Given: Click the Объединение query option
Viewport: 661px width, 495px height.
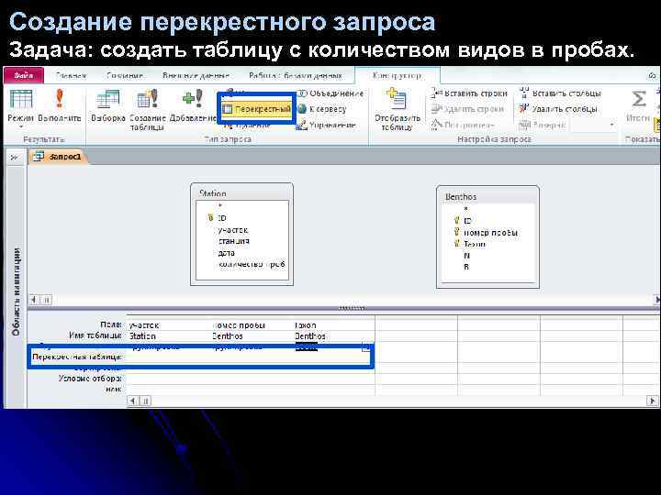Looking at the screenshot, I should [330, 93].
